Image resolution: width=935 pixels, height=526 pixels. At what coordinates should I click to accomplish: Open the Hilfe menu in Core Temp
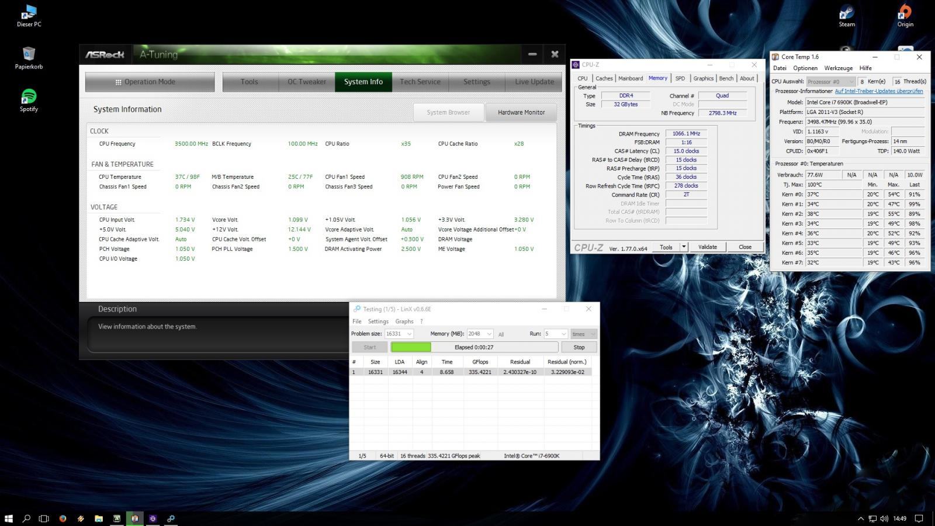865,68
